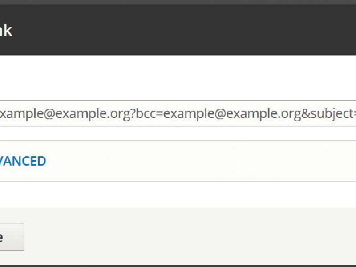
Task: Click the Save button at bottom
Action: point(12,237)
